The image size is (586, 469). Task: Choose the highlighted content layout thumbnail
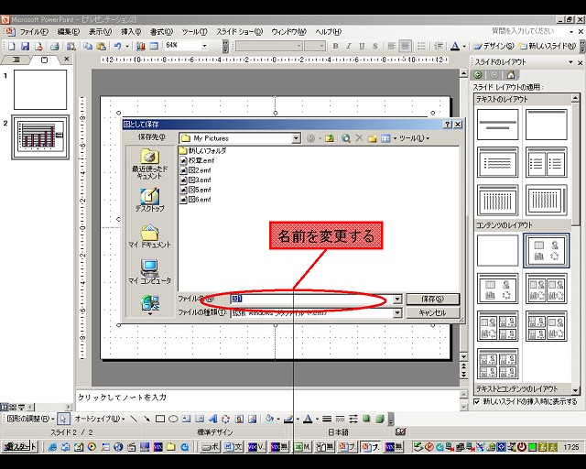click(x=546, y=250)
